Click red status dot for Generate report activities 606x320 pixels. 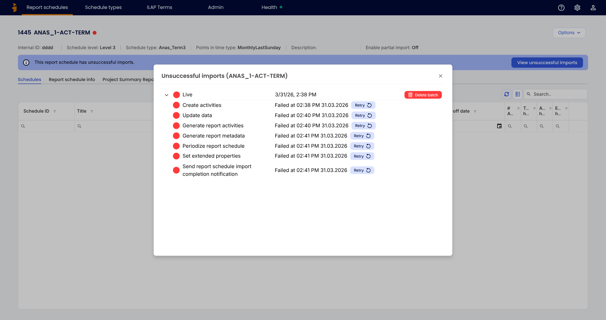(x=176, y=126)
